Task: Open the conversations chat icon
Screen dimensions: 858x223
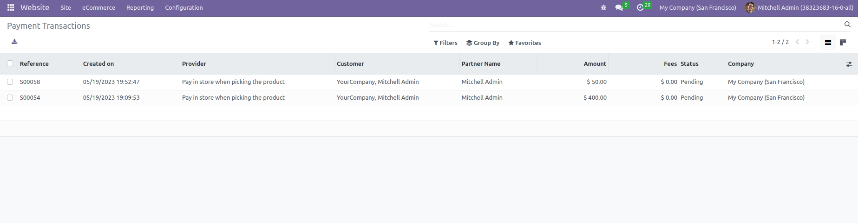Action: (x=619, y=7)
